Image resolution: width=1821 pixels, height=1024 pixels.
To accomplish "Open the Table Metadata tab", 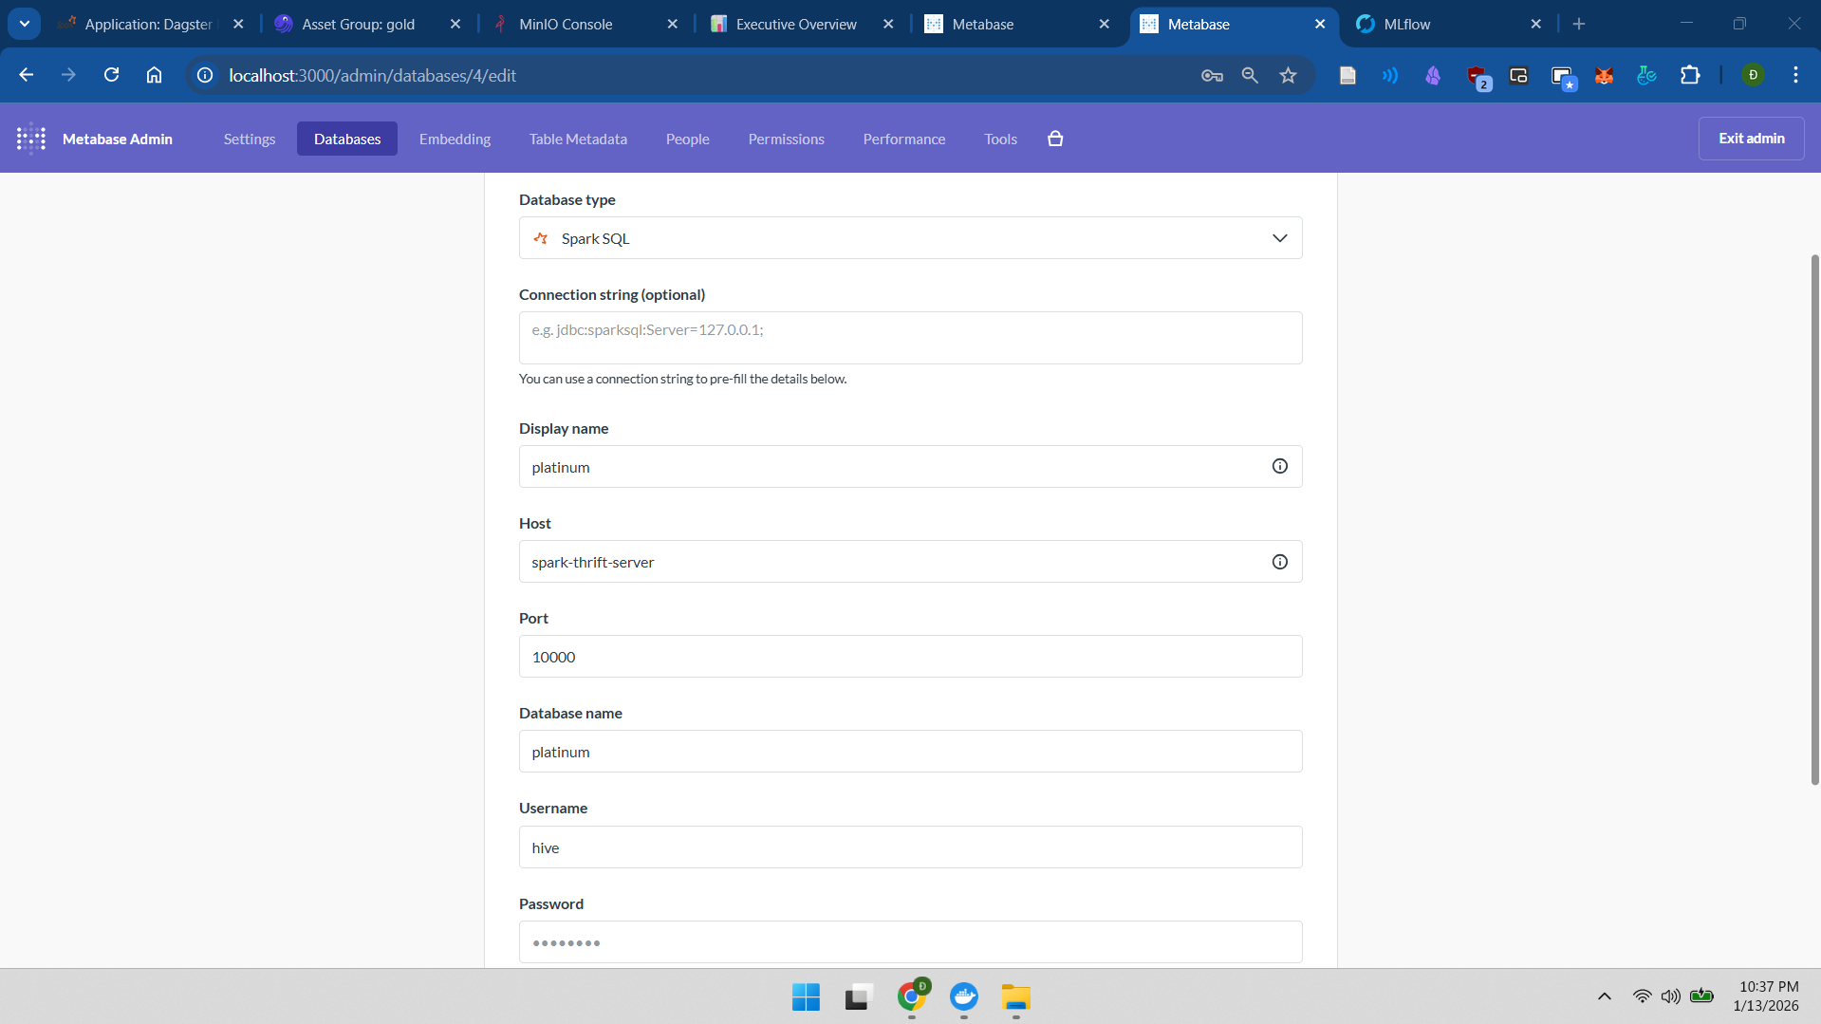I will [578, 139].
